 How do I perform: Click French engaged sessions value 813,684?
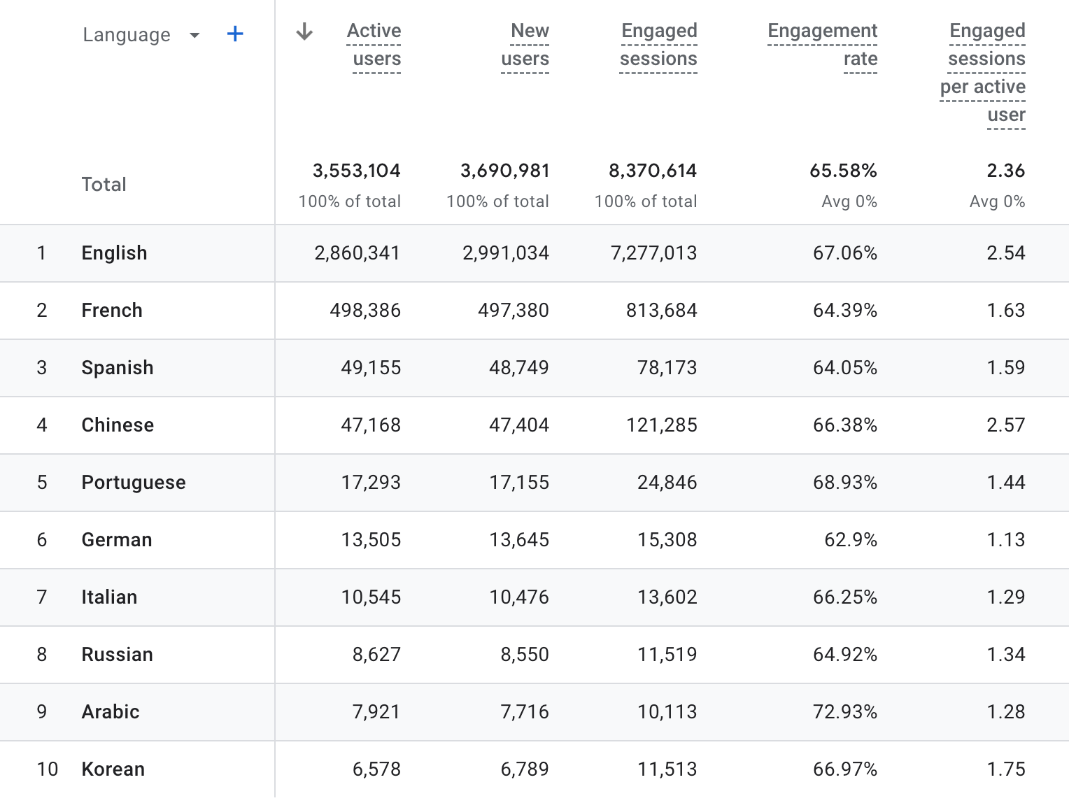click(662, 311)
